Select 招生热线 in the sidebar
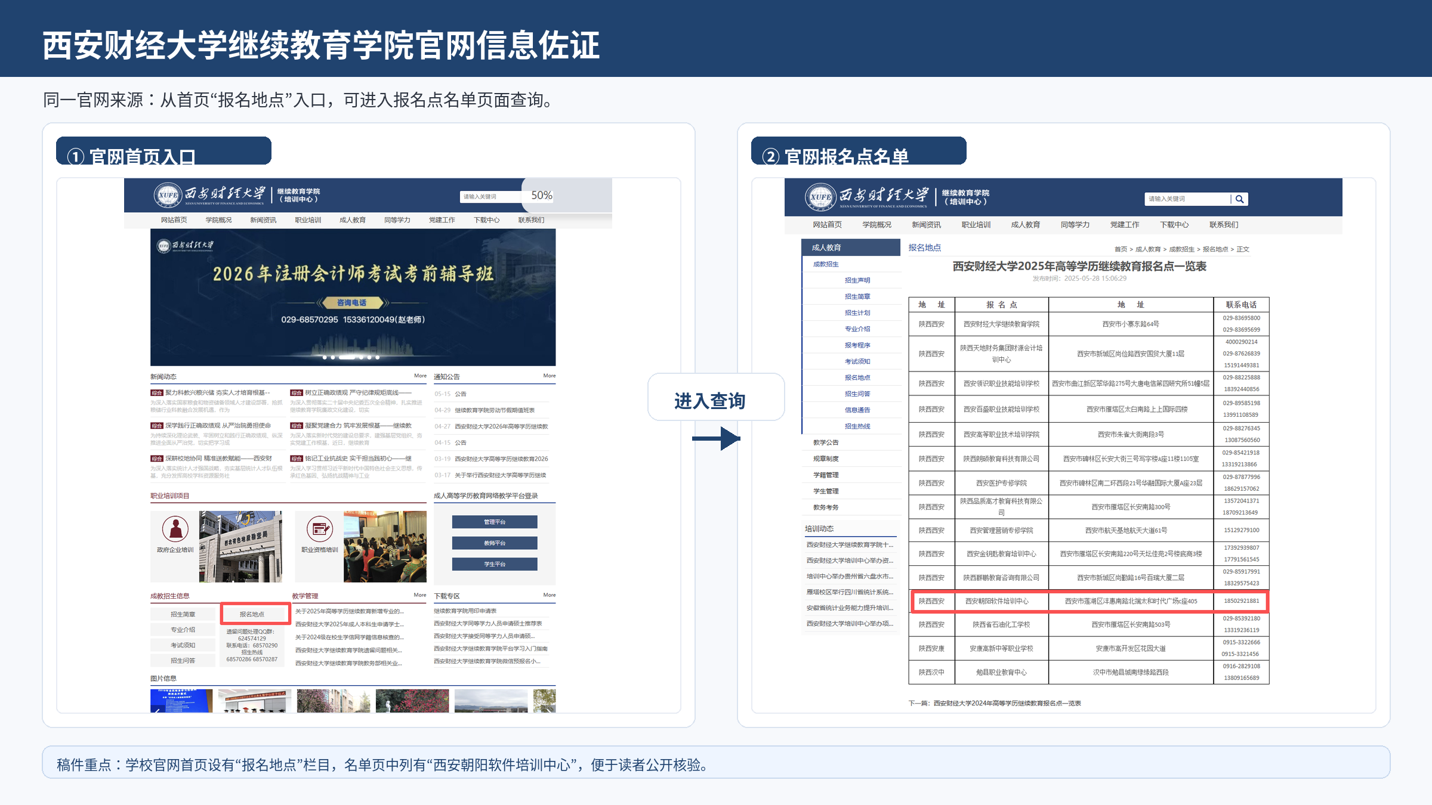 coord(857,426)
